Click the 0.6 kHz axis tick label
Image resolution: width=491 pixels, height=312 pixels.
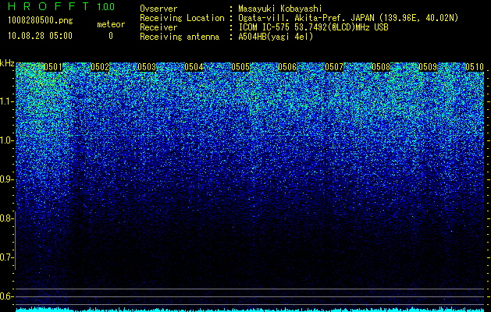click(6, 296)
